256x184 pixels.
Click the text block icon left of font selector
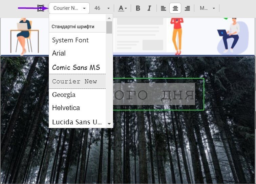41,8
